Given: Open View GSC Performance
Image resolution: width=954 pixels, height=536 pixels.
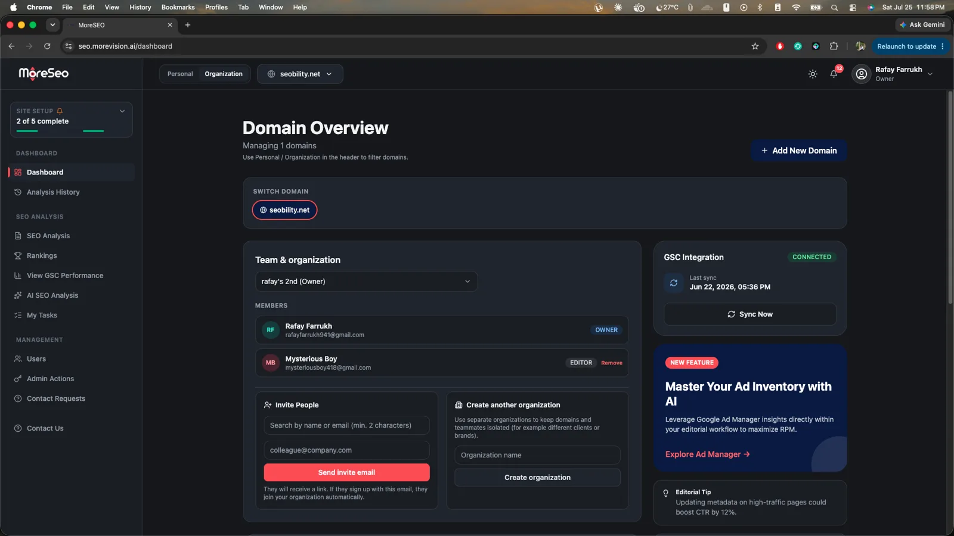Looking at the screenshot, I should (72, 276).
